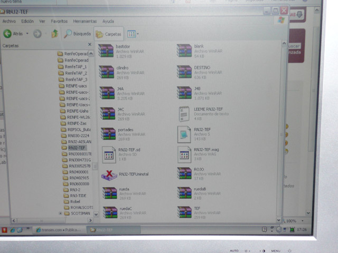Click the Atrás back button
The height and width of the screenshot is (253, 338).
(x=14, y=34)
